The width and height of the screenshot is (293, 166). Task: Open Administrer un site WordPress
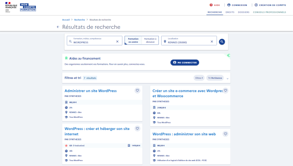(91, 91)
